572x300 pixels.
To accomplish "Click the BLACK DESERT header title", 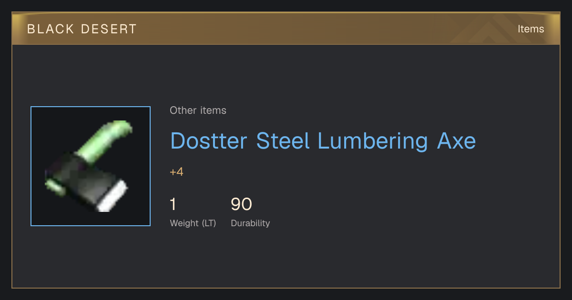I will [x=82, y=29].
